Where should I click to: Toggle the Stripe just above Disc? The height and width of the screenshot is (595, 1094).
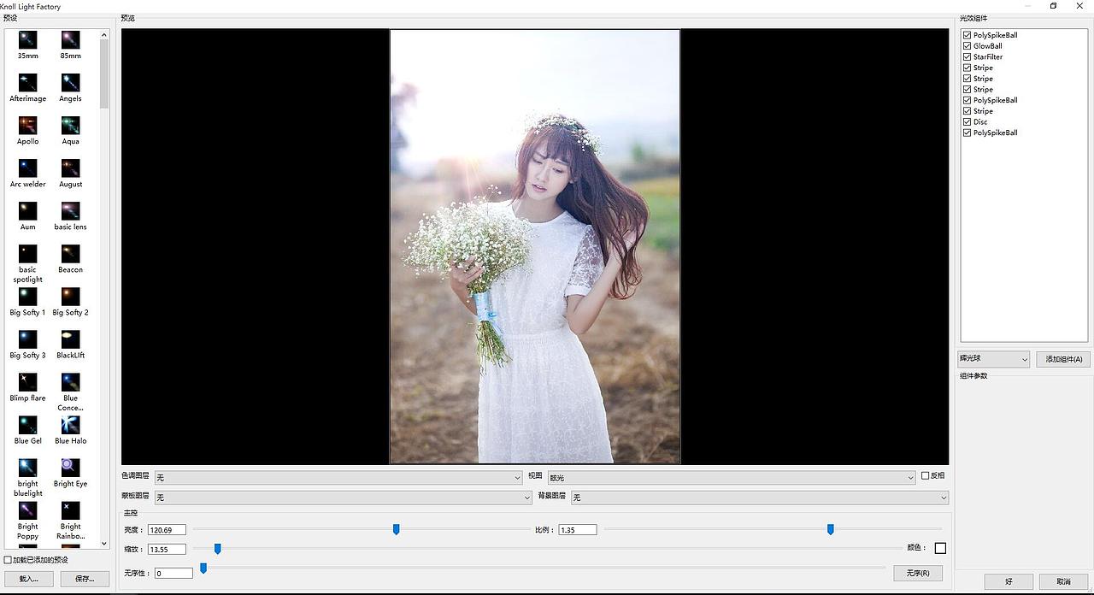(x=967, y=111)
